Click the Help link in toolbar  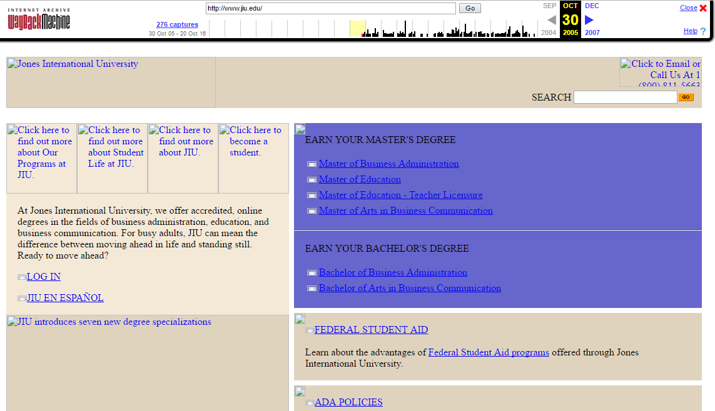(691, 31)
